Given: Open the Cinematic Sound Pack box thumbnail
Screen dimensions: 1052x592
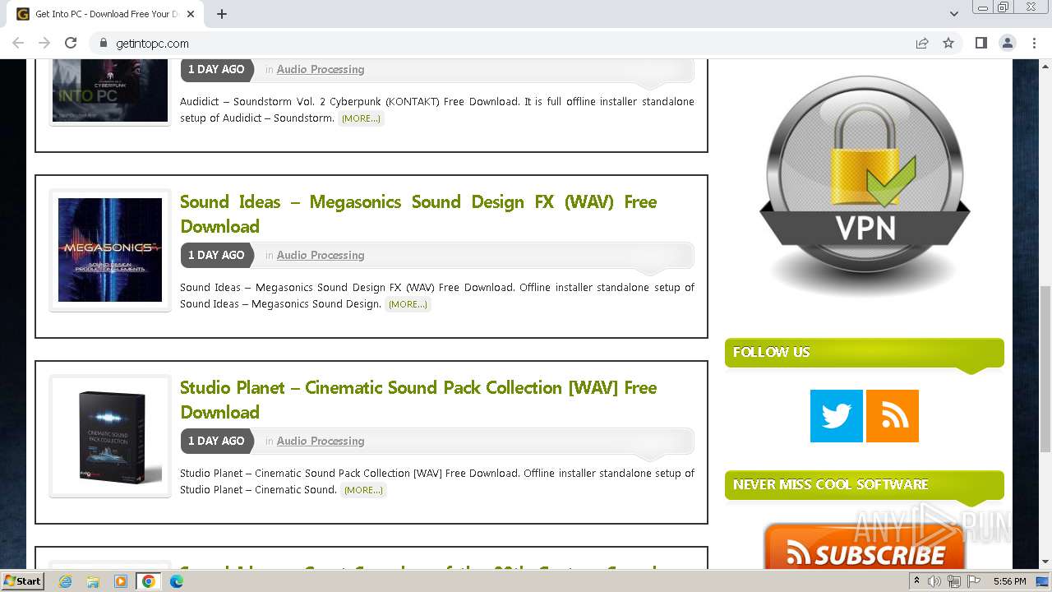Looking at the screenshot, I should tap(110, 437).
